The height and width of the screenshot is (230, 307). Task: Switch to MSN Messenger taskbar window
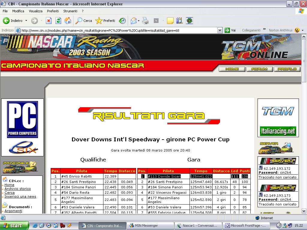151,226
